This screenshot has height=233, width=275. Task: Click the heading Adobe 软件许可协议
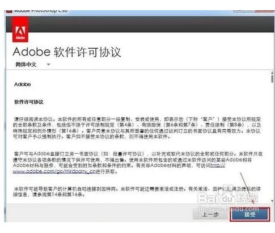pyautogui.click(x=67, y=52)
